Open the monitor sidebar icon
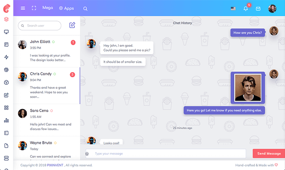Image resolution: width=285 pixels, height=170 pixels. tap(6, 32)
